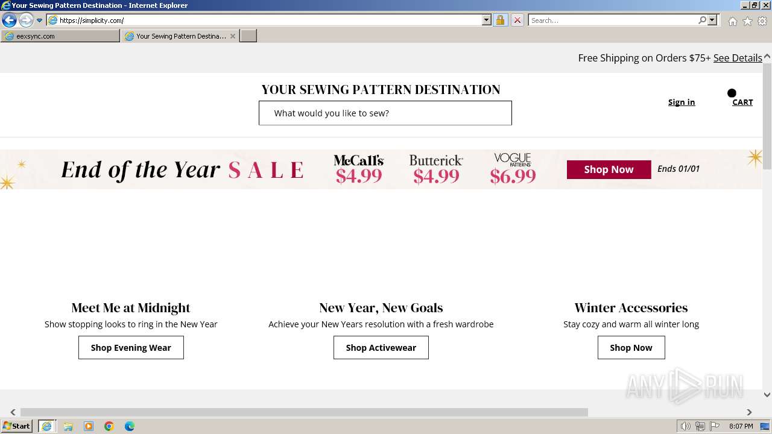The image size is (772, 434).
Task: Launch Chrome from the taskbar
Action: pos(109,426)
